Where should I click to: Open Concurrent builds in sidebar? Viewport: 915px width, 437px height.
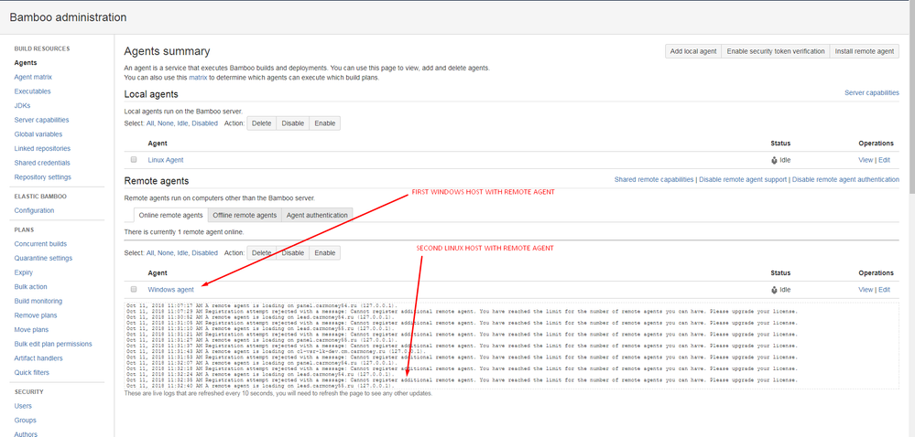tap(40, 244)
